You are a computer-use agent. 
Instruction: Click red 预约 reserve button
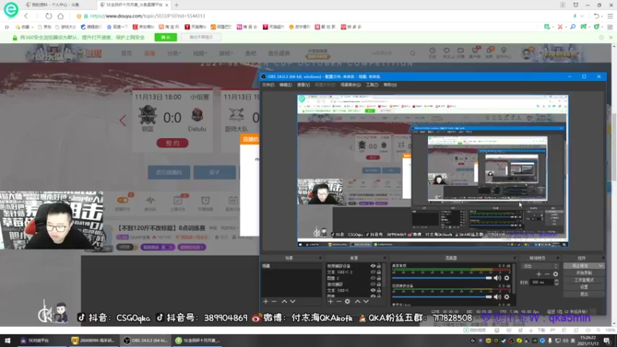(x=172, y=143)
